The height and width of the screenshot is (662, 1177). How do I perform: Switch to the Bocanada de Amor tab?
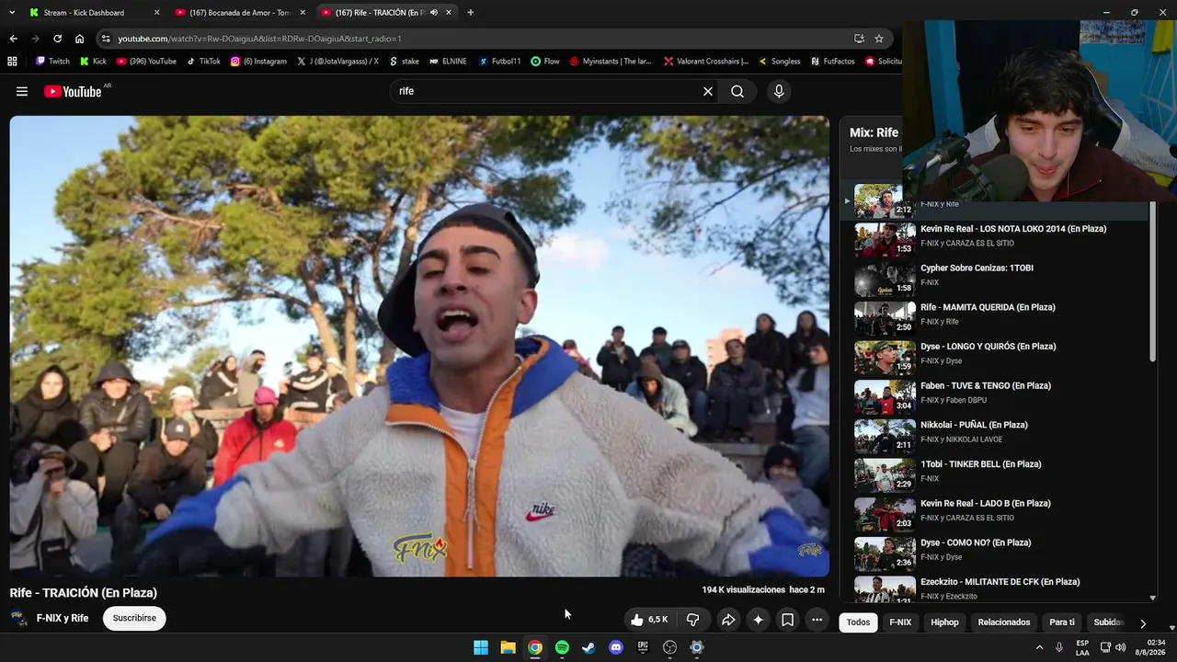[x=239, y=13]
